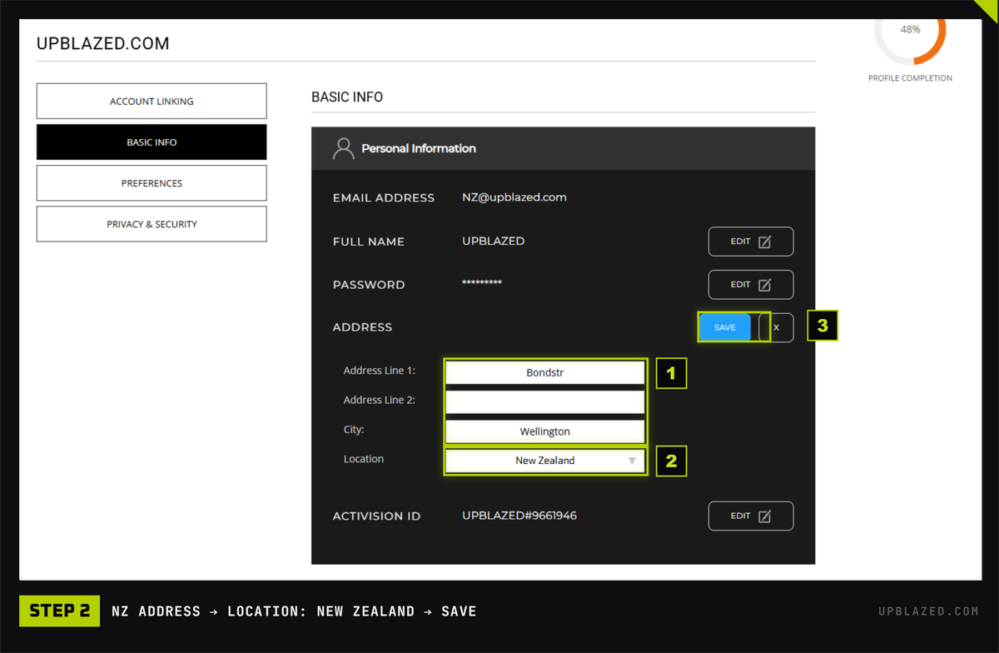This screenshot has height=653, width=999.
Task: Click the UPBLAZED full name value
Action: 494,241
